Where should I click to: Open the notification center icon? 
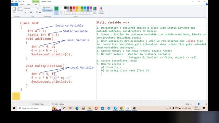pyautogui.click(x=204, y=108)
